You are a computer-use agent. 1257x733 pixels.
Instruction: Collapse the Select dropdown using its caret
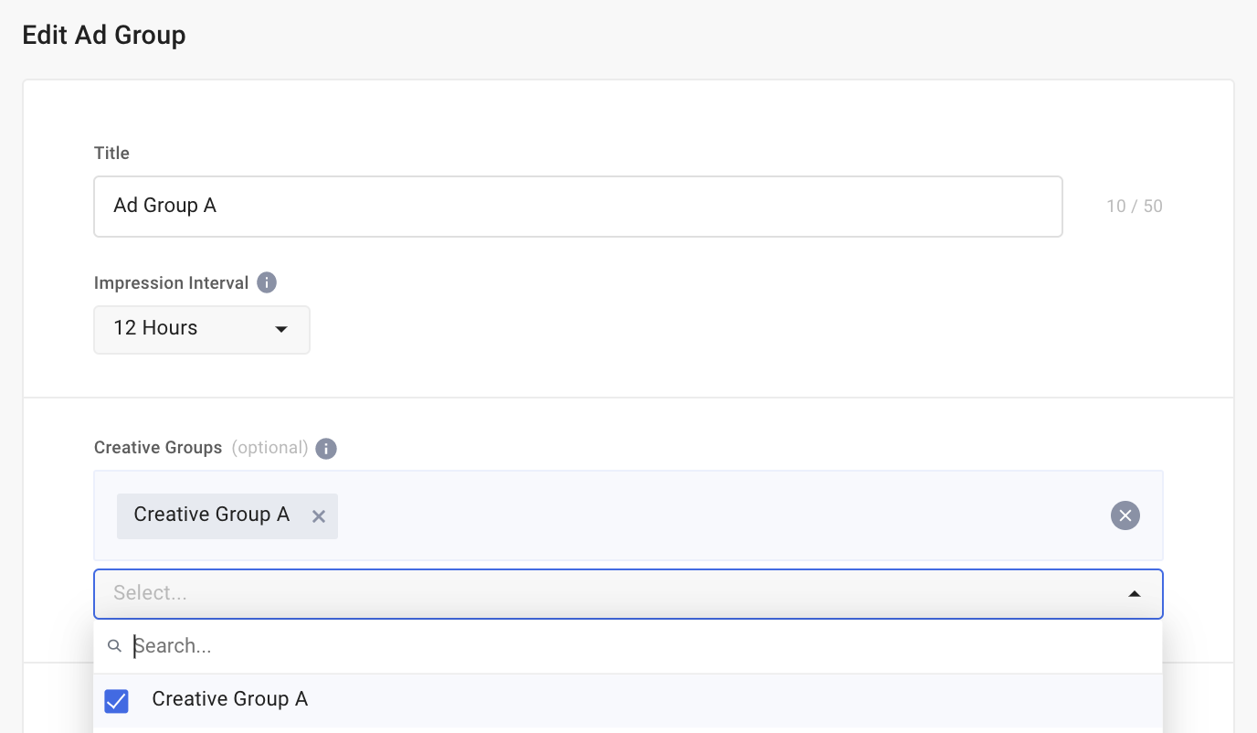(1134, 594)
